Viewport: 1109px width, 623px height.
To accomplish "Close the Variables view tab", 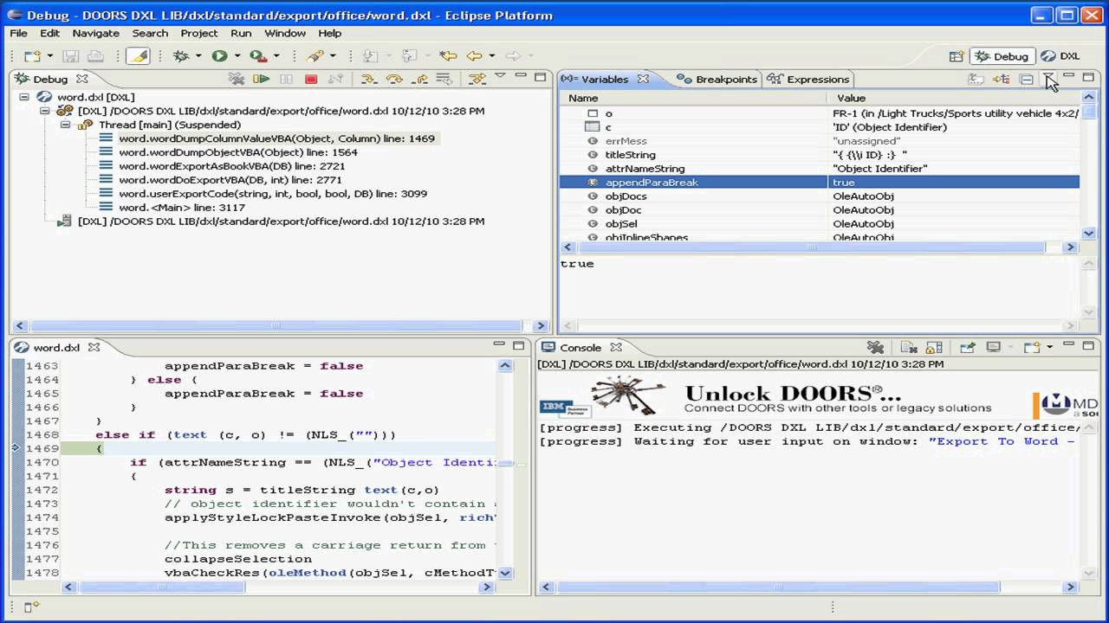I will click(643, 79).
